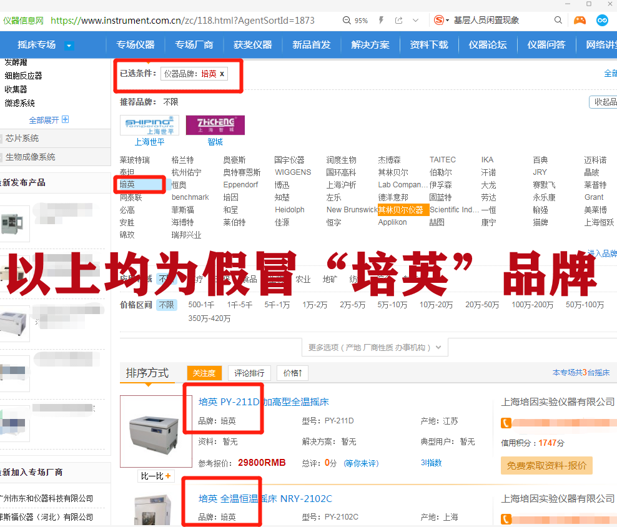Expand the address bar dropdown chevron
This screenshot has width=617, height=527.
pyautogui.click(x=415, y=20)
